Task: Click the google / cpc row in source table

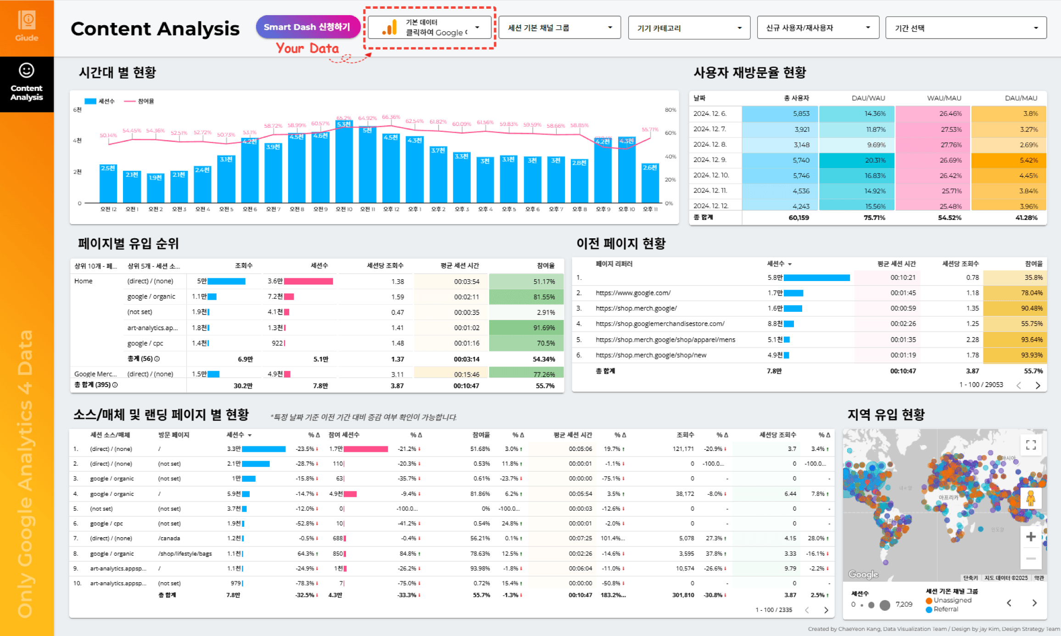Action: [451, 523]
